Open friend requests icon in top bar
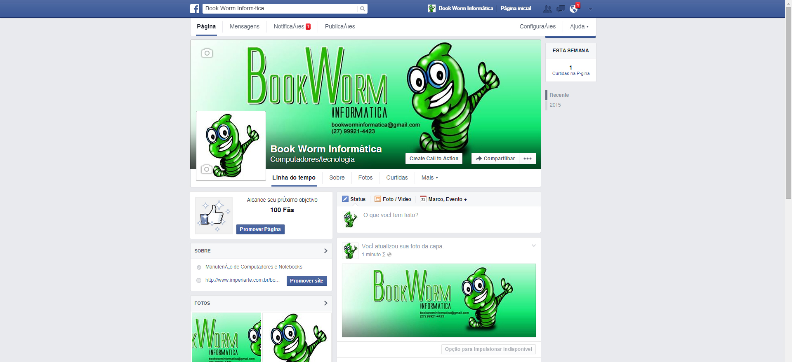The image size is (792, 362). [x=548, y=9]
